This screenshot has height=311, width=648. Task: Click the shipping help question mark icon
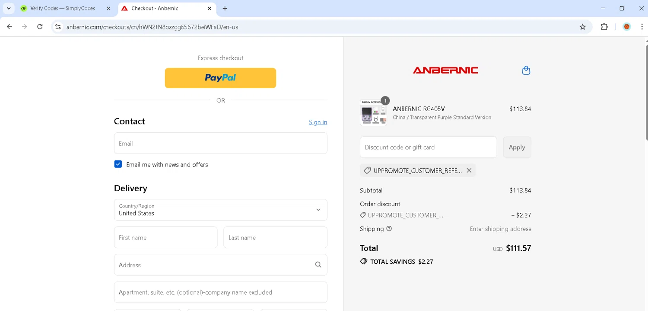click(389, 229)
